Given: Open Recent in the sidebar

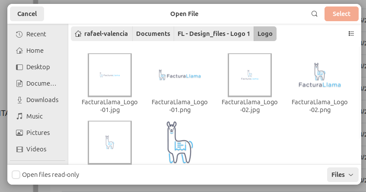Looking at the screenshot, I should pyautogui.click(x=36, y=34).
